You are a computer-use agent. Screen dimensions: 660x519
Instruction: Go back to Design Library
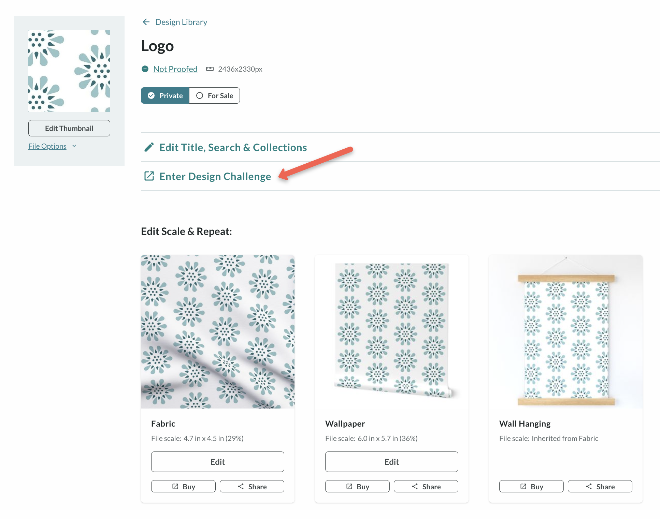click(181, 22)
